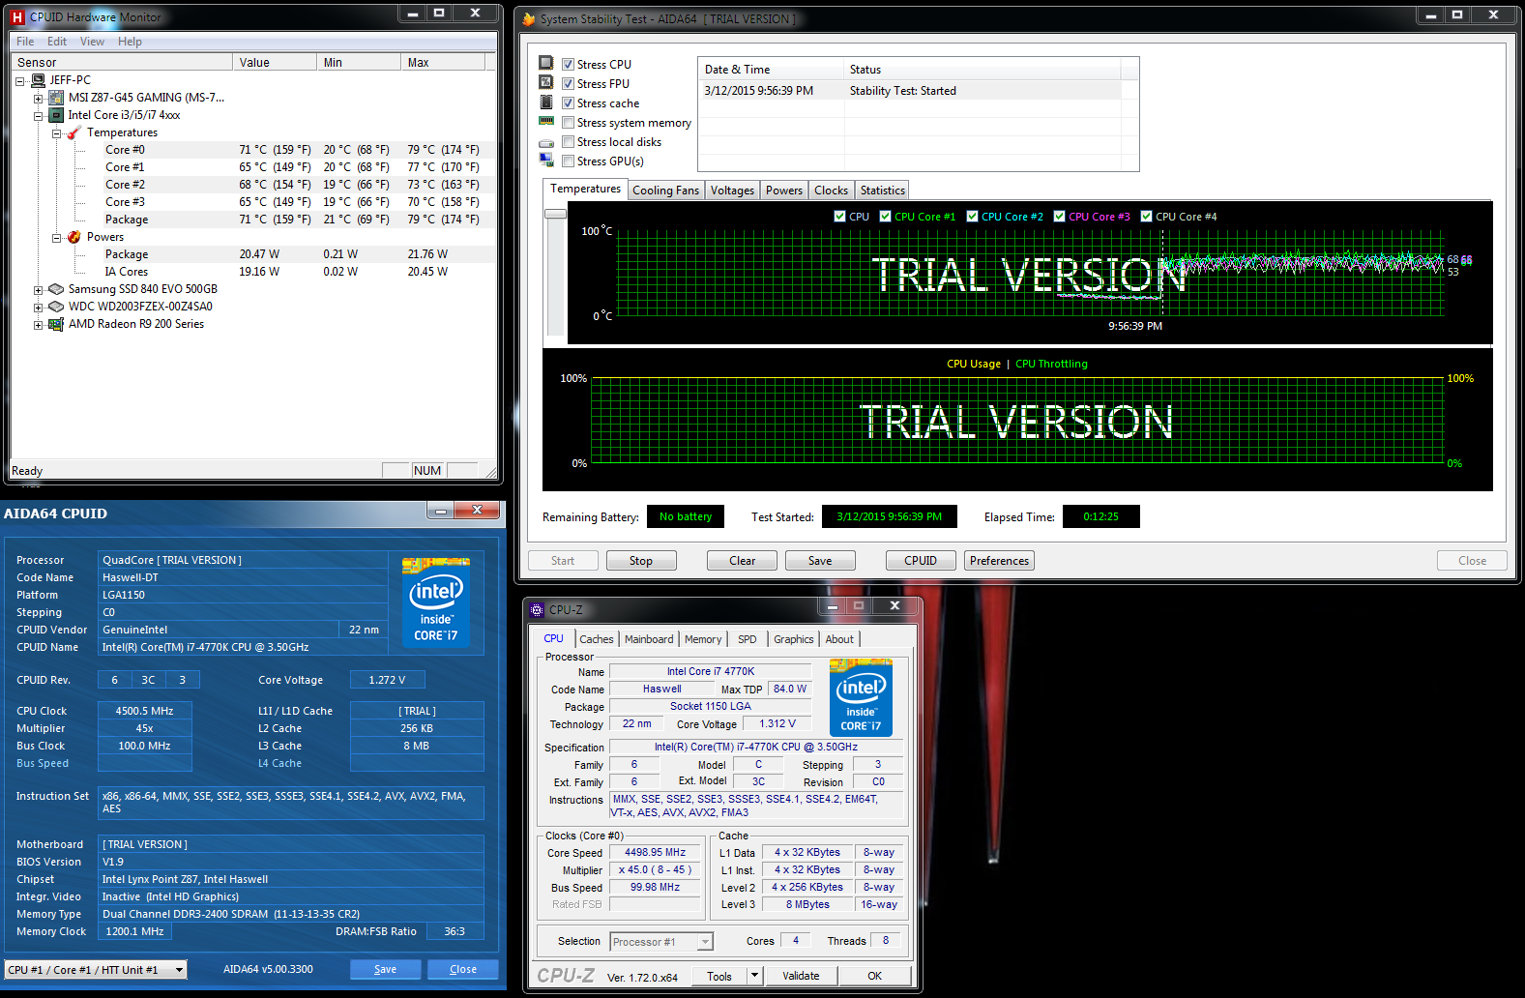This screenshot has width=1525, height=998.
Task: Expand the MSI Z87-G45 GAMING node
Action: pos(39,99)
